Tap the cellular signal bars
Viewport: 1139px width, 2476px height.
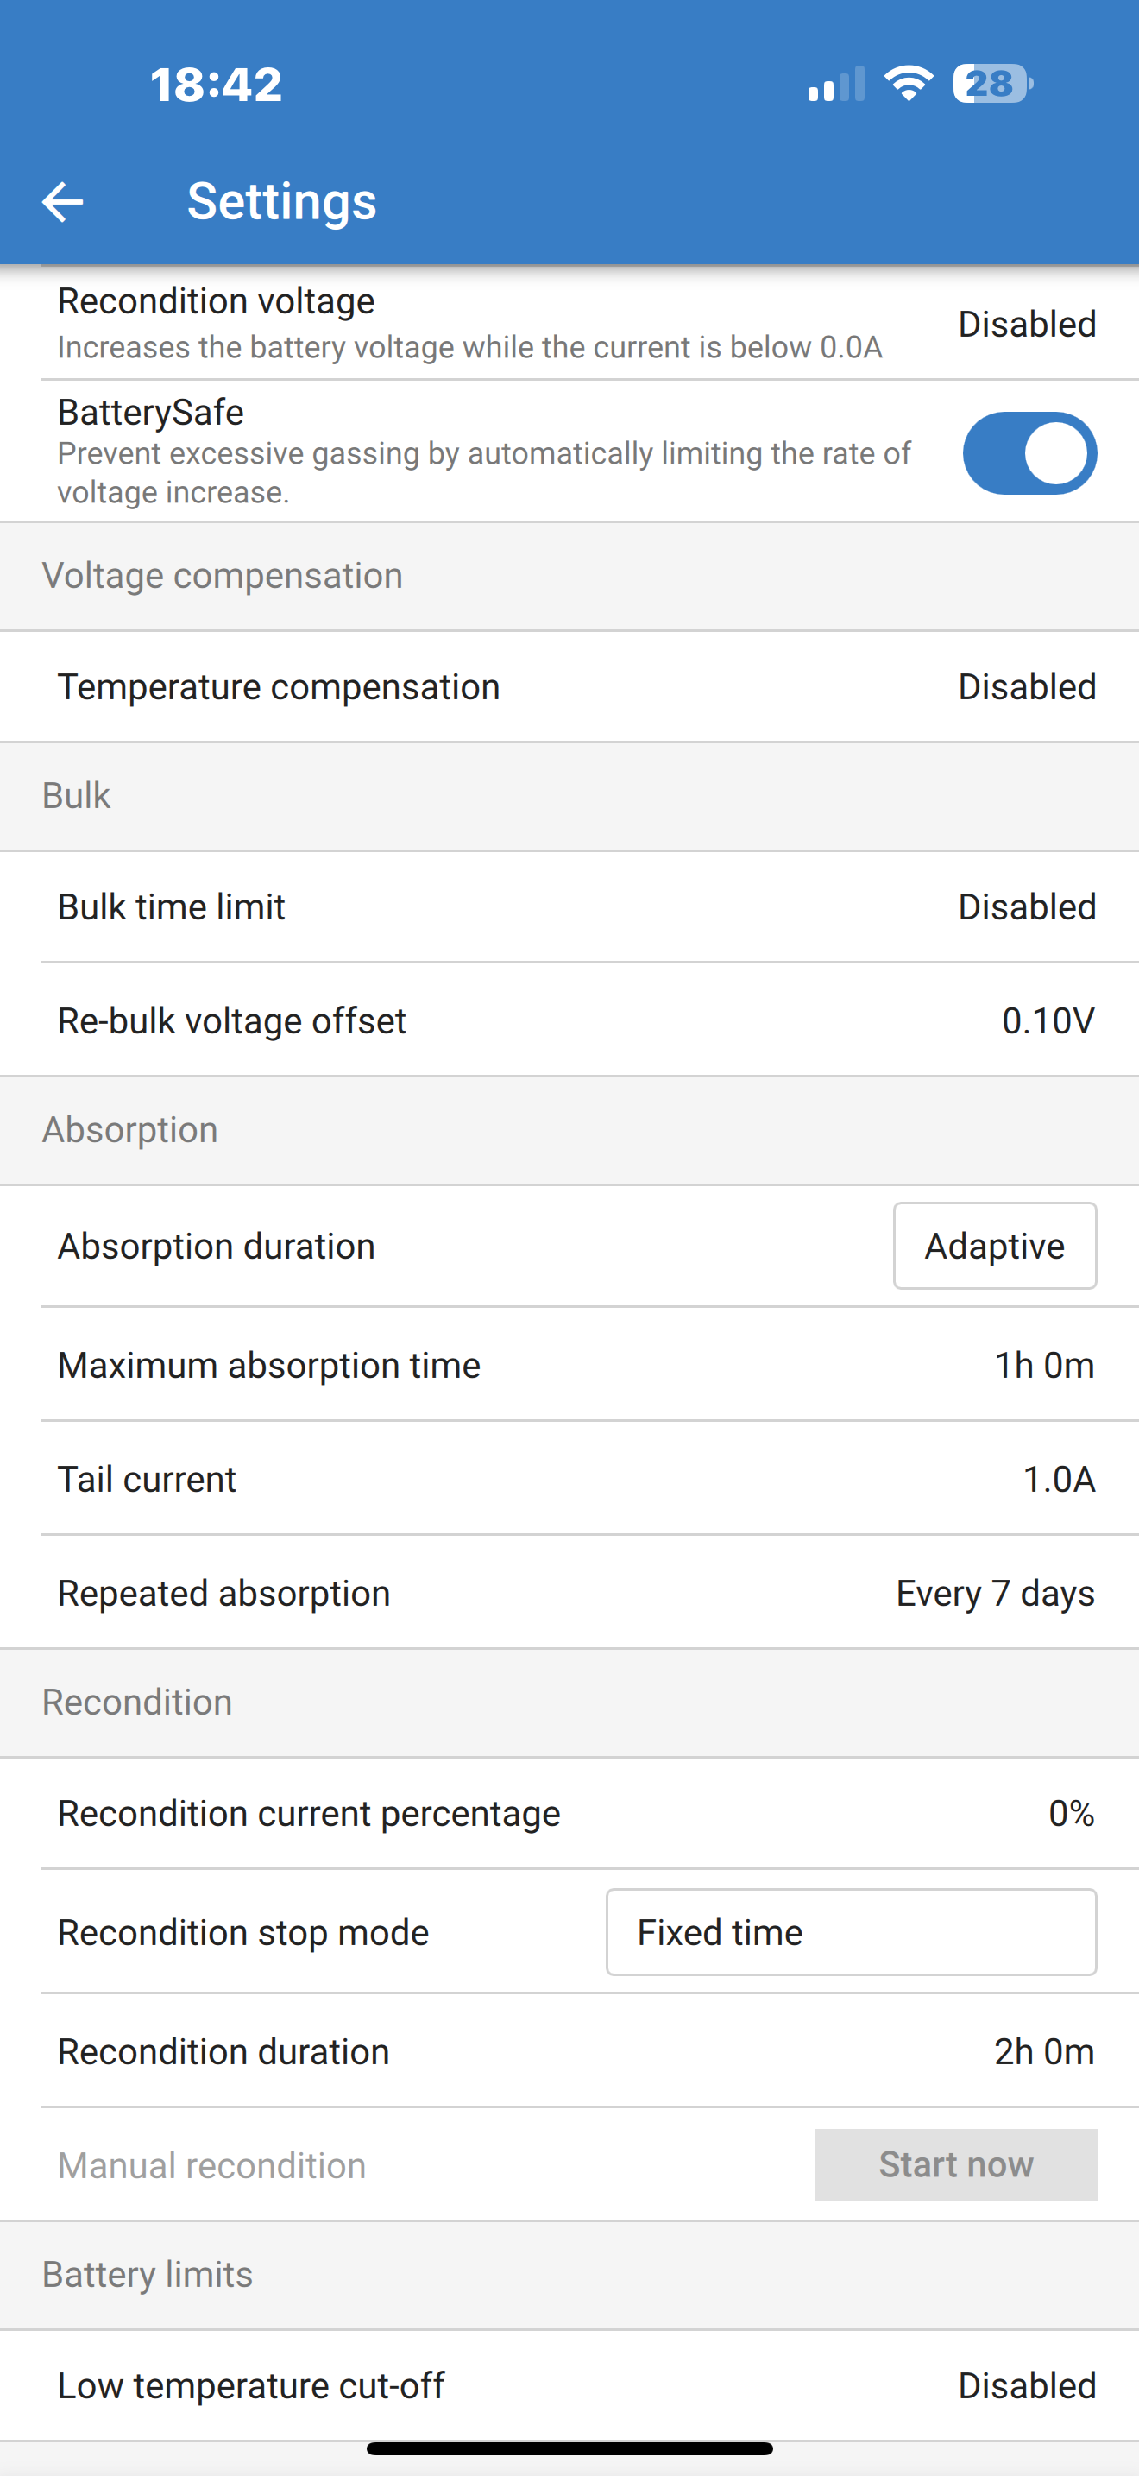click(x=836, y=84)
